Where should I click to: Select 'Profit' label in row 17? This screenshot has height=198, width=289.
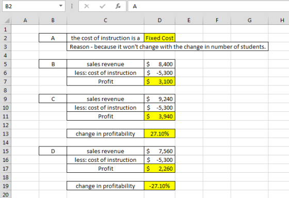pos(105,168)
